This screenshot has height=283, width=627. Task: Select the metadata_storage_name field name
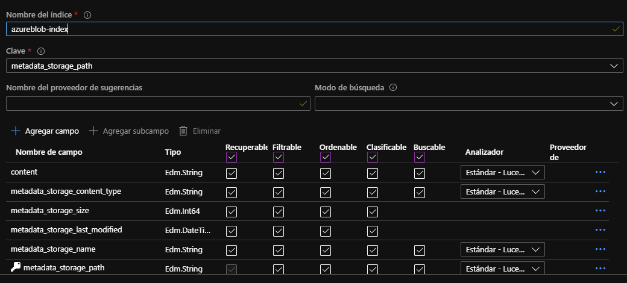(53, 249)
